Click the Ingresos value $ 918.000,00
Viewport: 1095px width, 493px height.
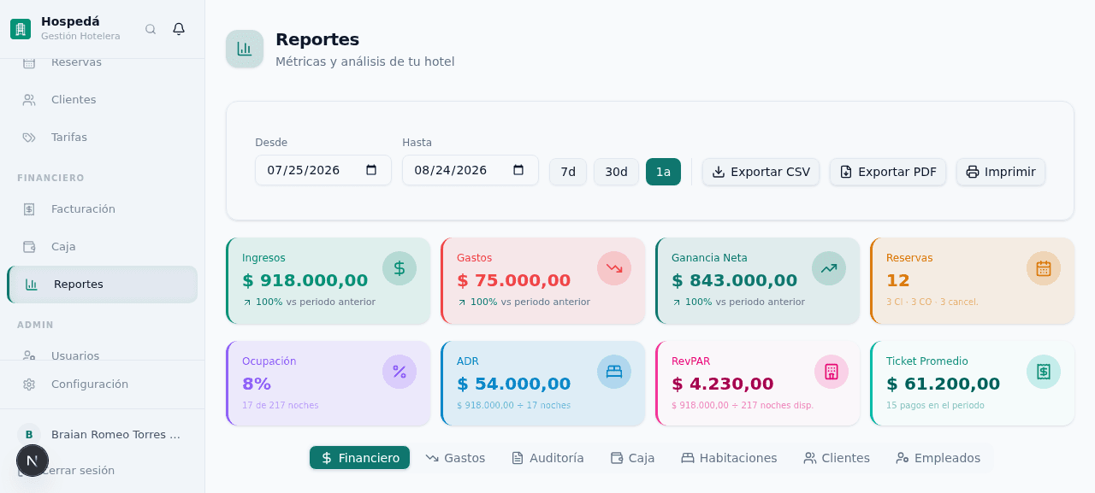(305, 280)
